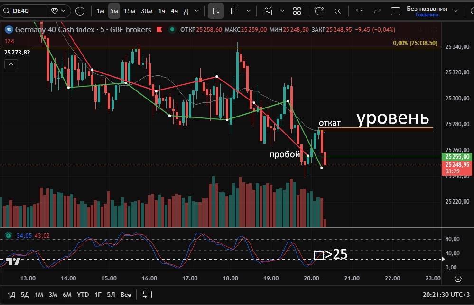Undo the last chart action

pyautogui.click(x=360, y=11)
